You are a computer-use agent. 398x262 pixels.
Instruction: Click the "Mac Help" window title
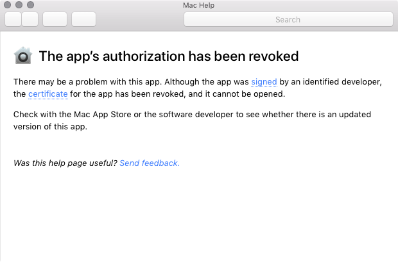(198, 5)
